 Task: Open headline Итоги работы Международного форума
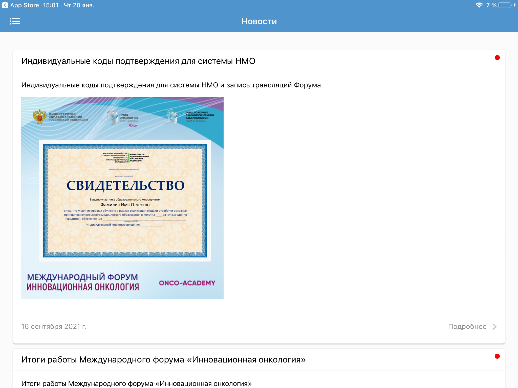pos(163,359)
